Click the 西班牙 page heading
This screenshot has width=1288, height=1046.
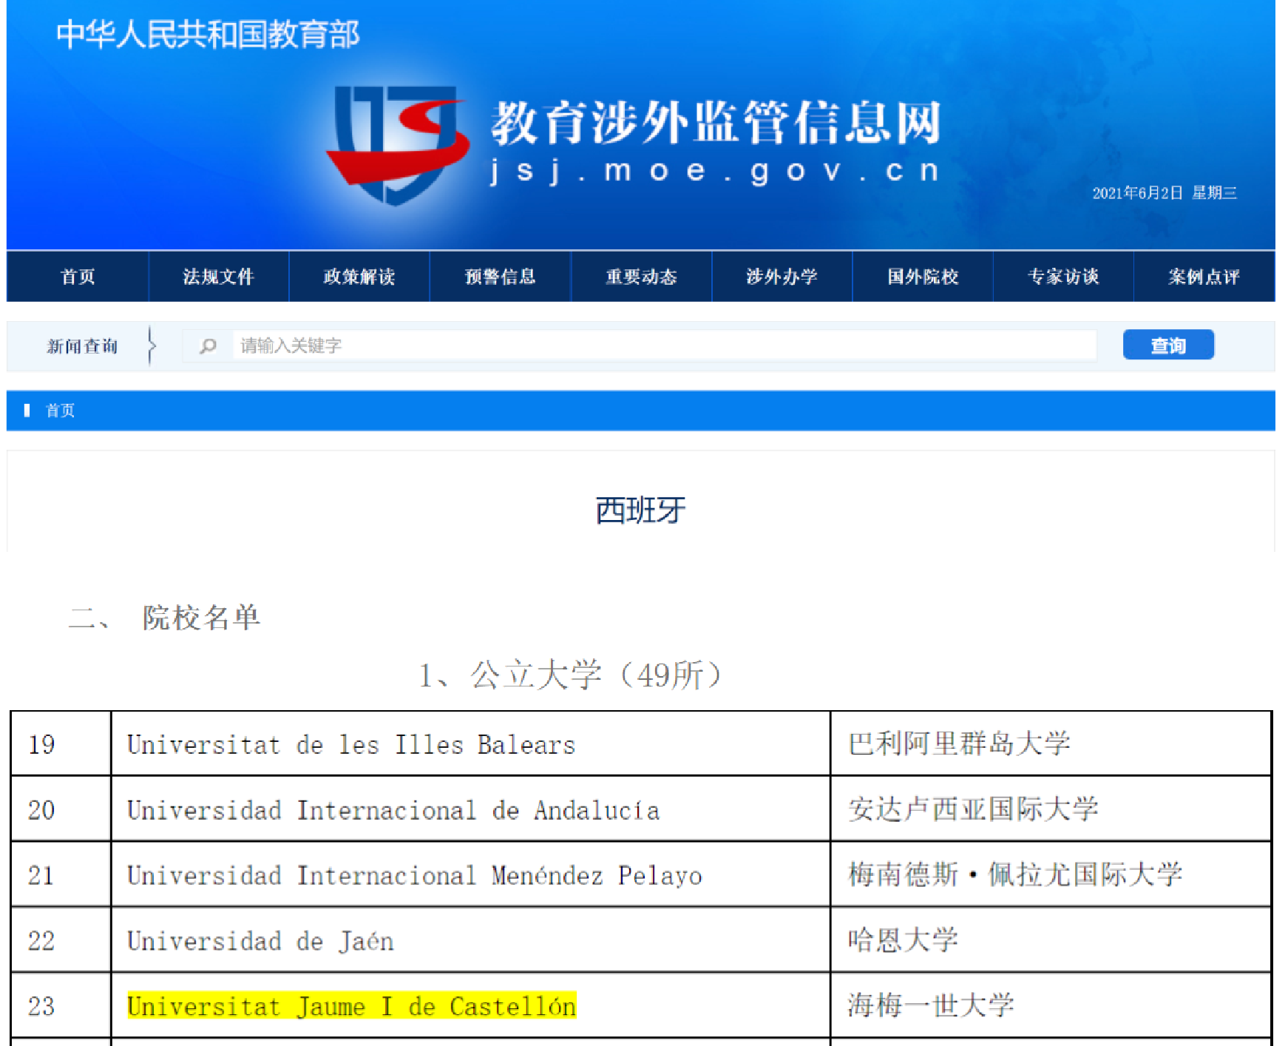point(640,510)
